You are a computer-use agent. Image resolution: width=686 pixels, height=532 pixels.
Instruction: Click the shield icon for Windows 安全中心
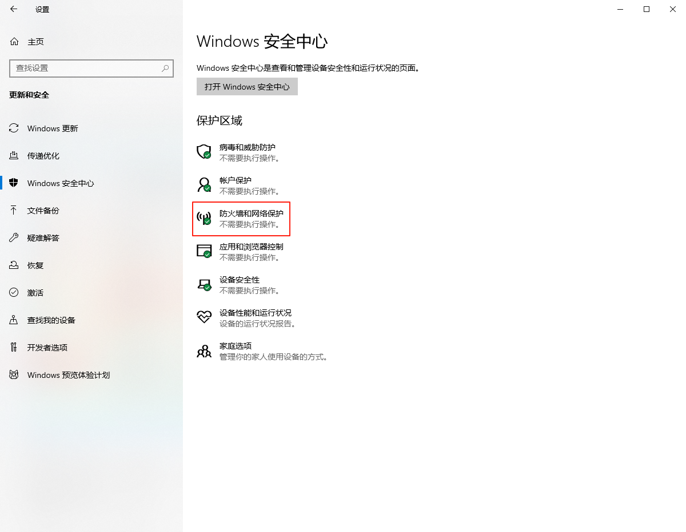point(14,183)
